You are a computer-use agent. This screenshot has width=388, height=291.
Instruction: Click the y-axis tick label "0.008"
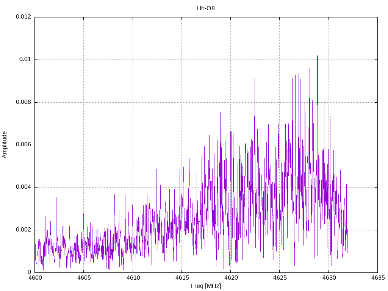coord(23,102)
